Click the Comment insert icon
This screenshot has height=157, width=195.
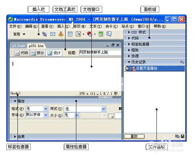point(109,34)
